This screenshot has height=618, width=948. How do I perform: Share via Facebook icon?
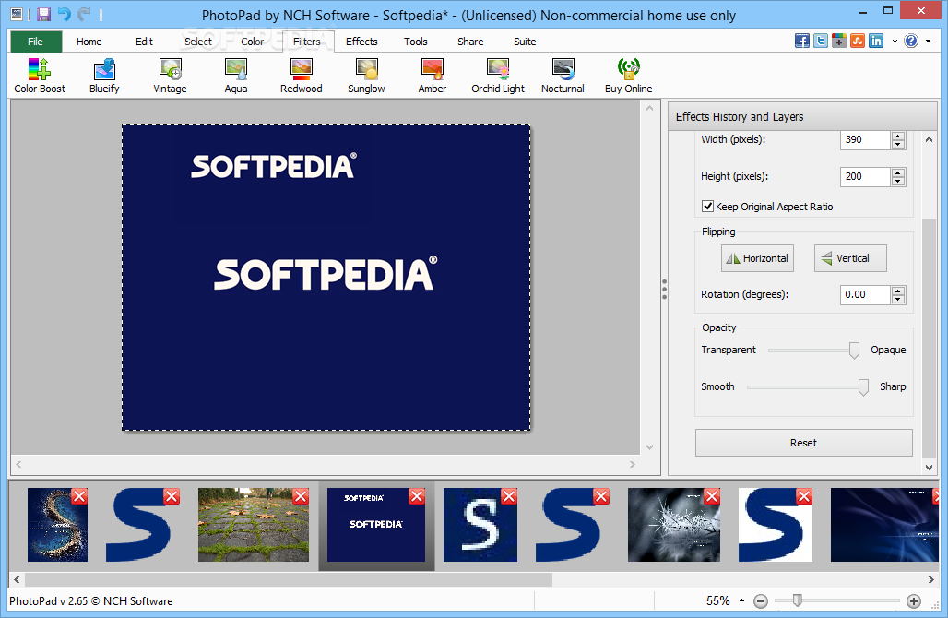pyautogui.click(x=802, y=41)
